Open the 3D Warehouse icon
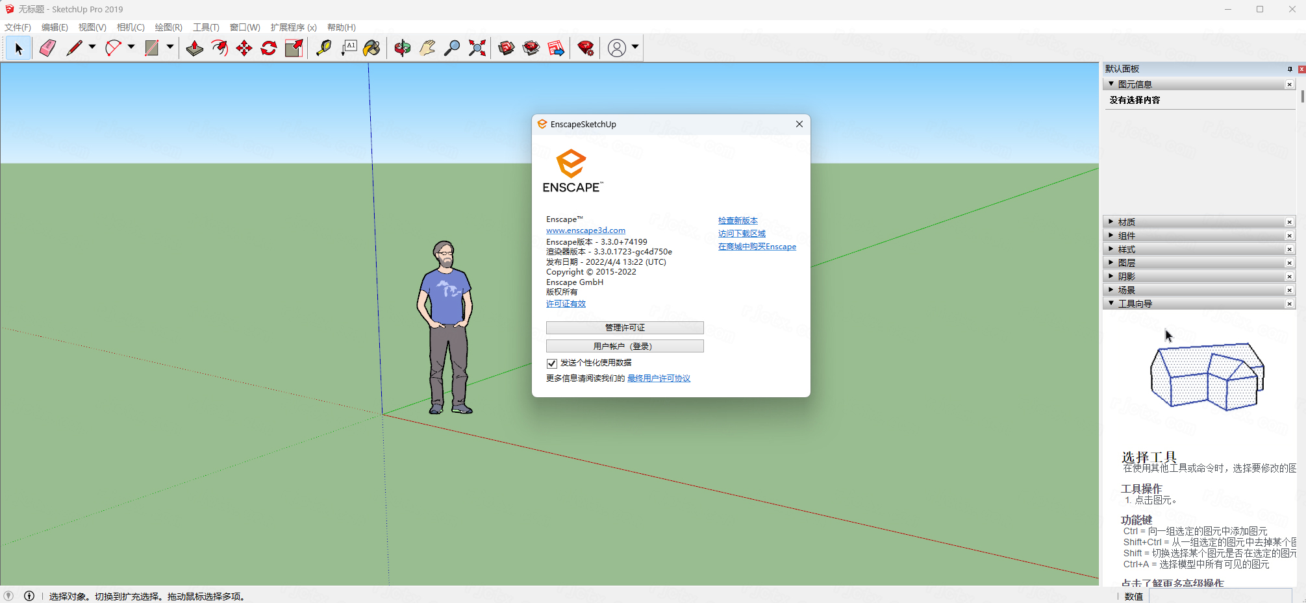Screen dimensions: 1306x603 click(507, 48)
